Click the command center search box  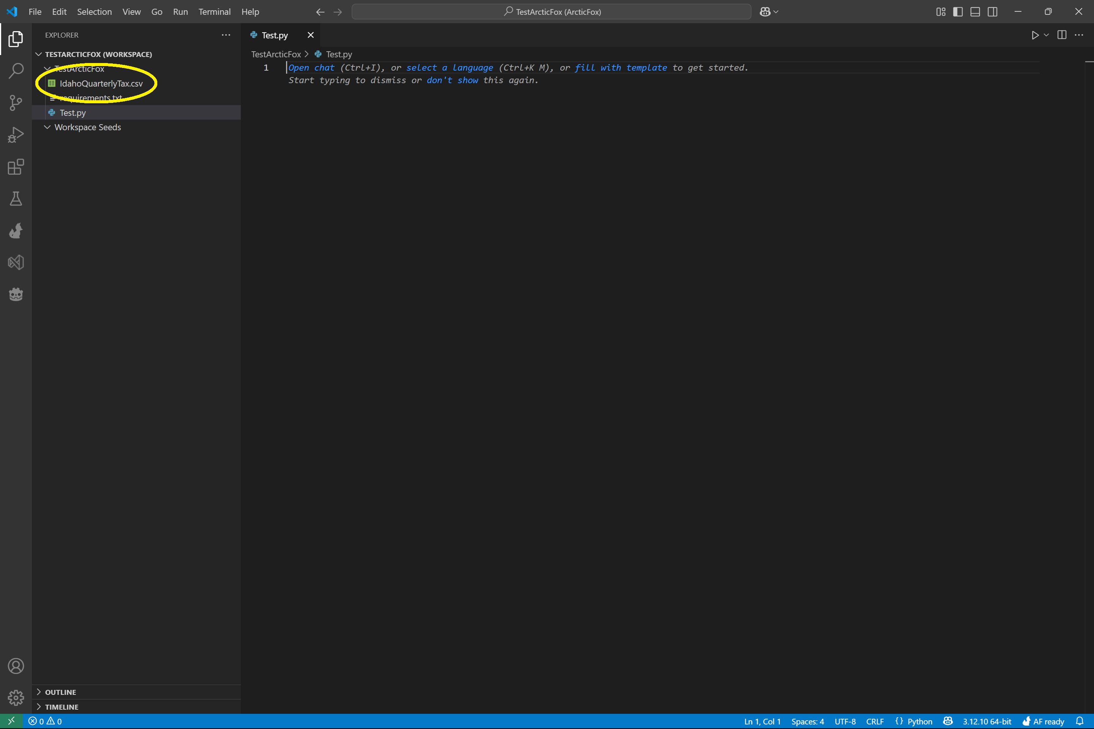pos(551,12)
